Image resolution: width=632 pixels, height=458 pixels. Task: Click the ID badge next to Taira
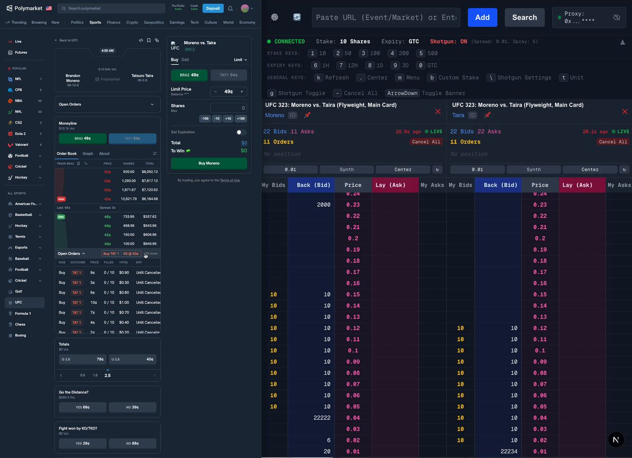473,115
